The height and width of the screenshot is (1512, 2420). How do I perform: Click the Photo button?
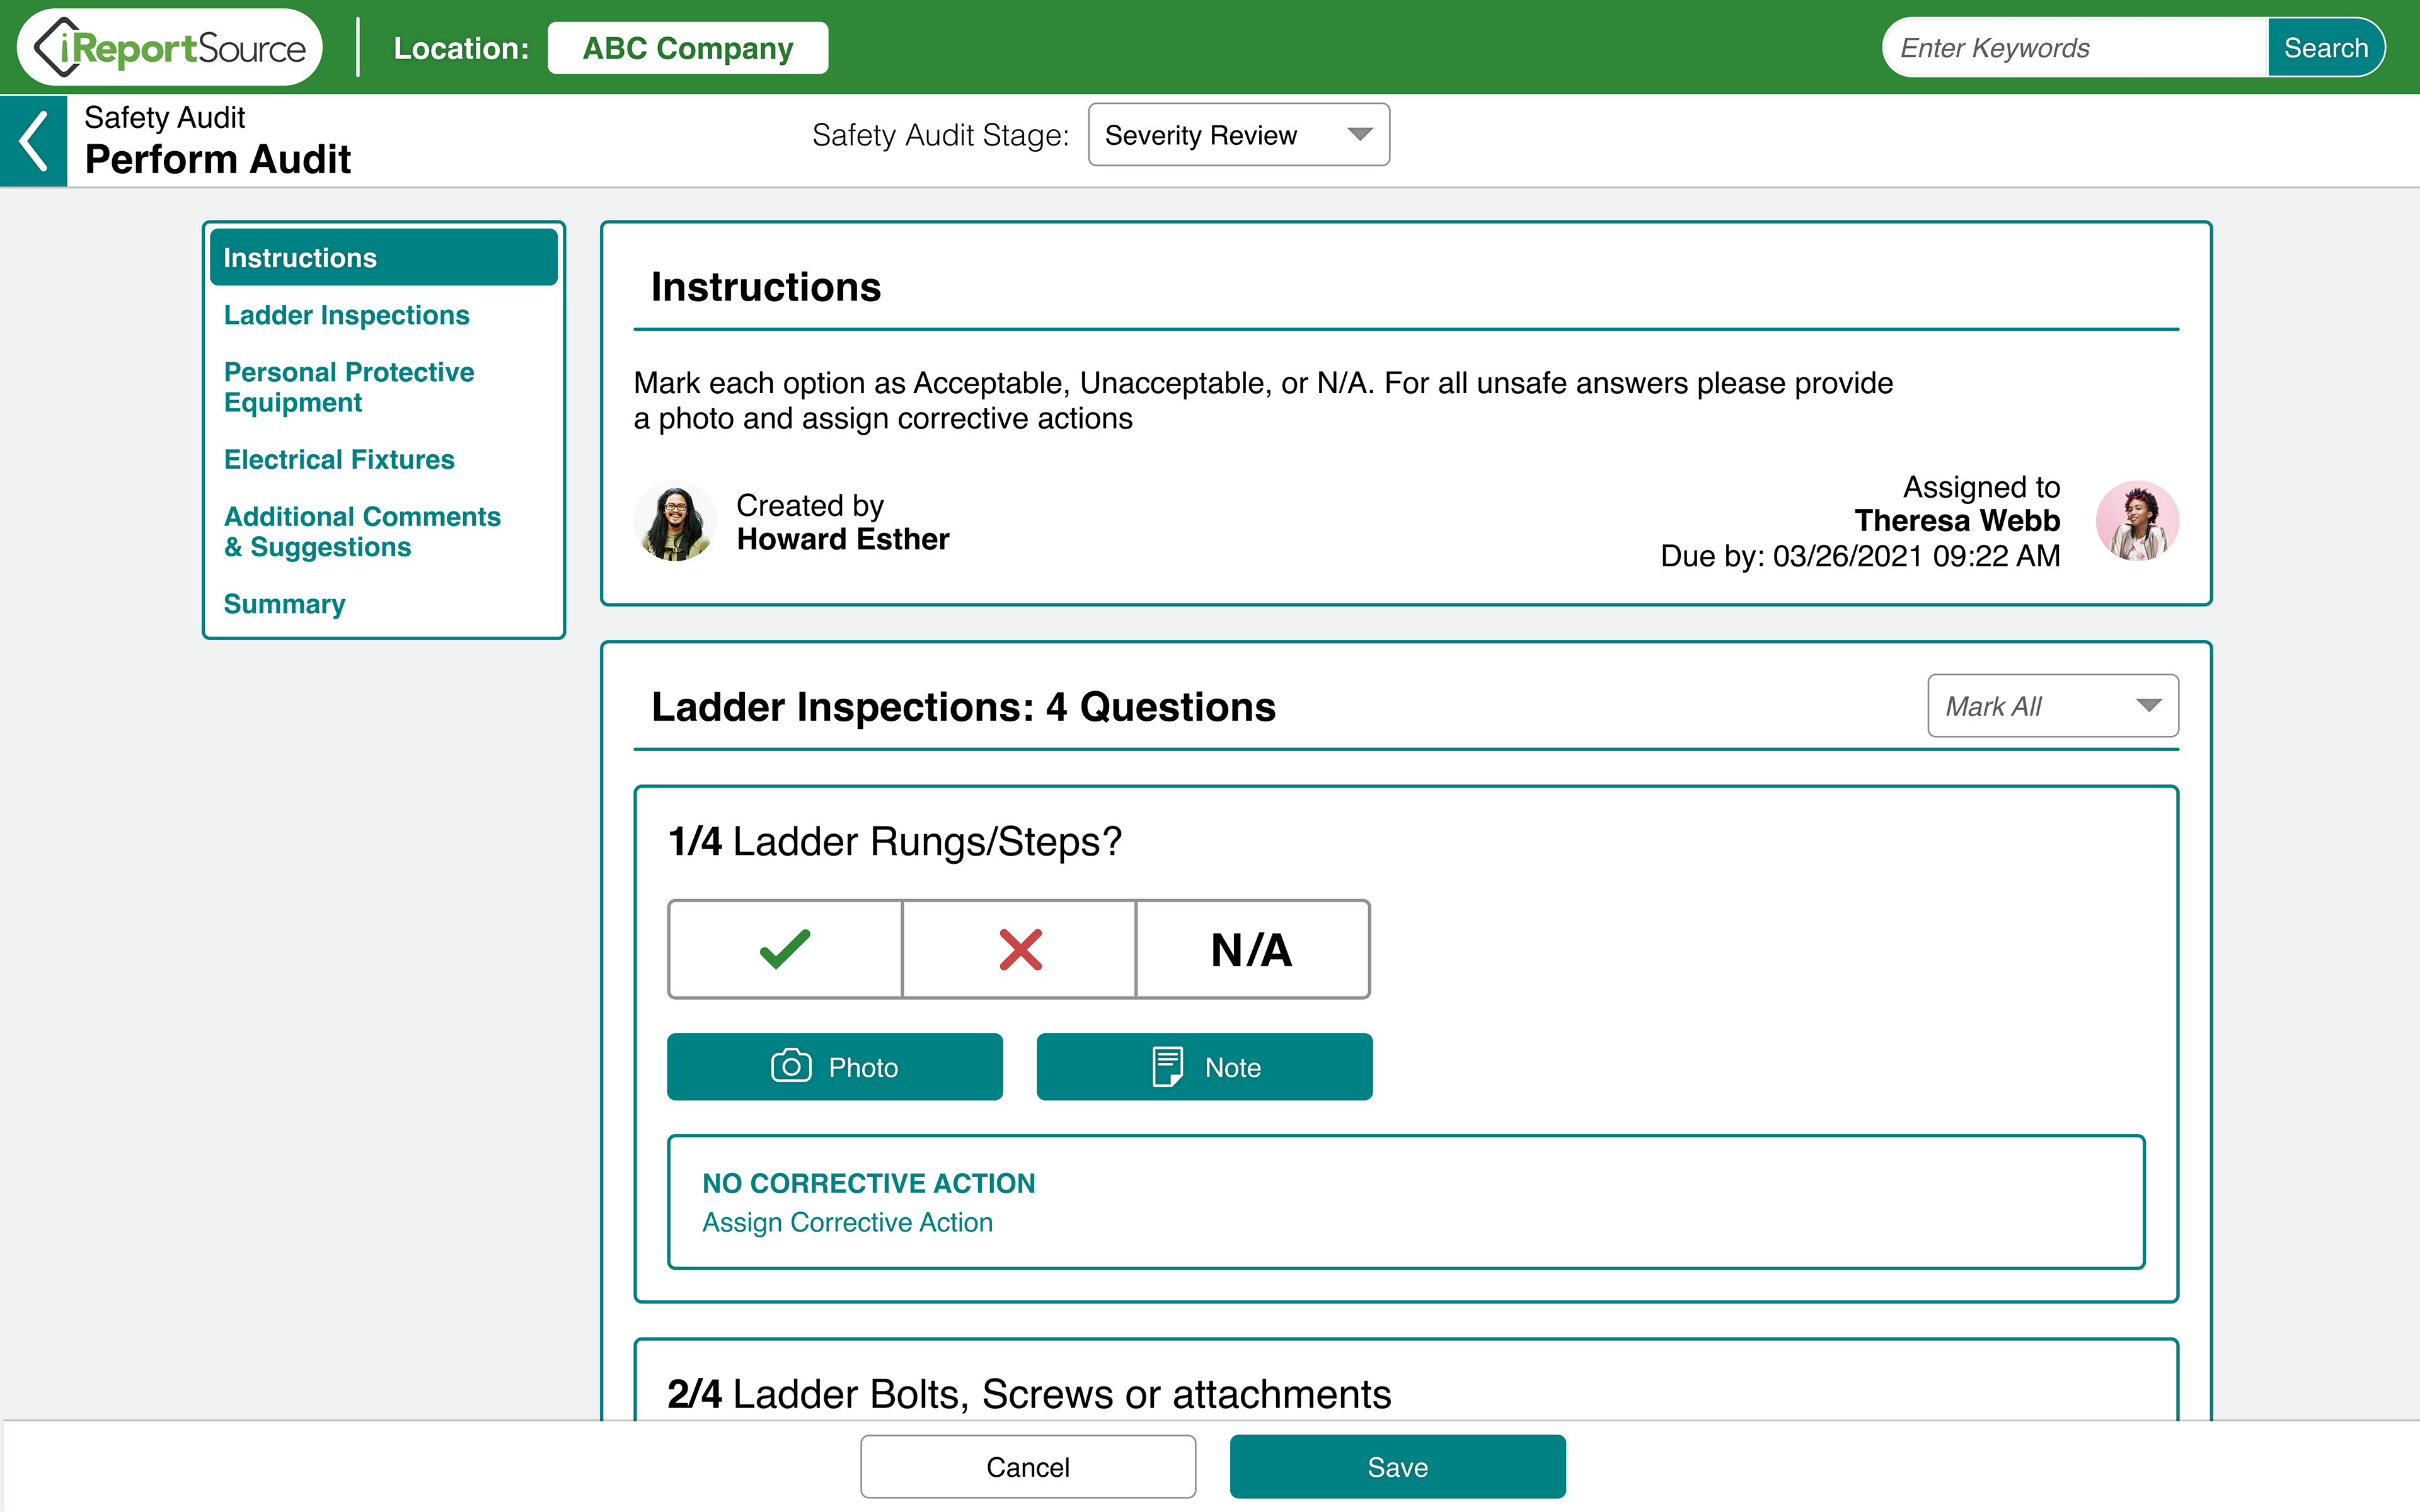(835, 1067)
